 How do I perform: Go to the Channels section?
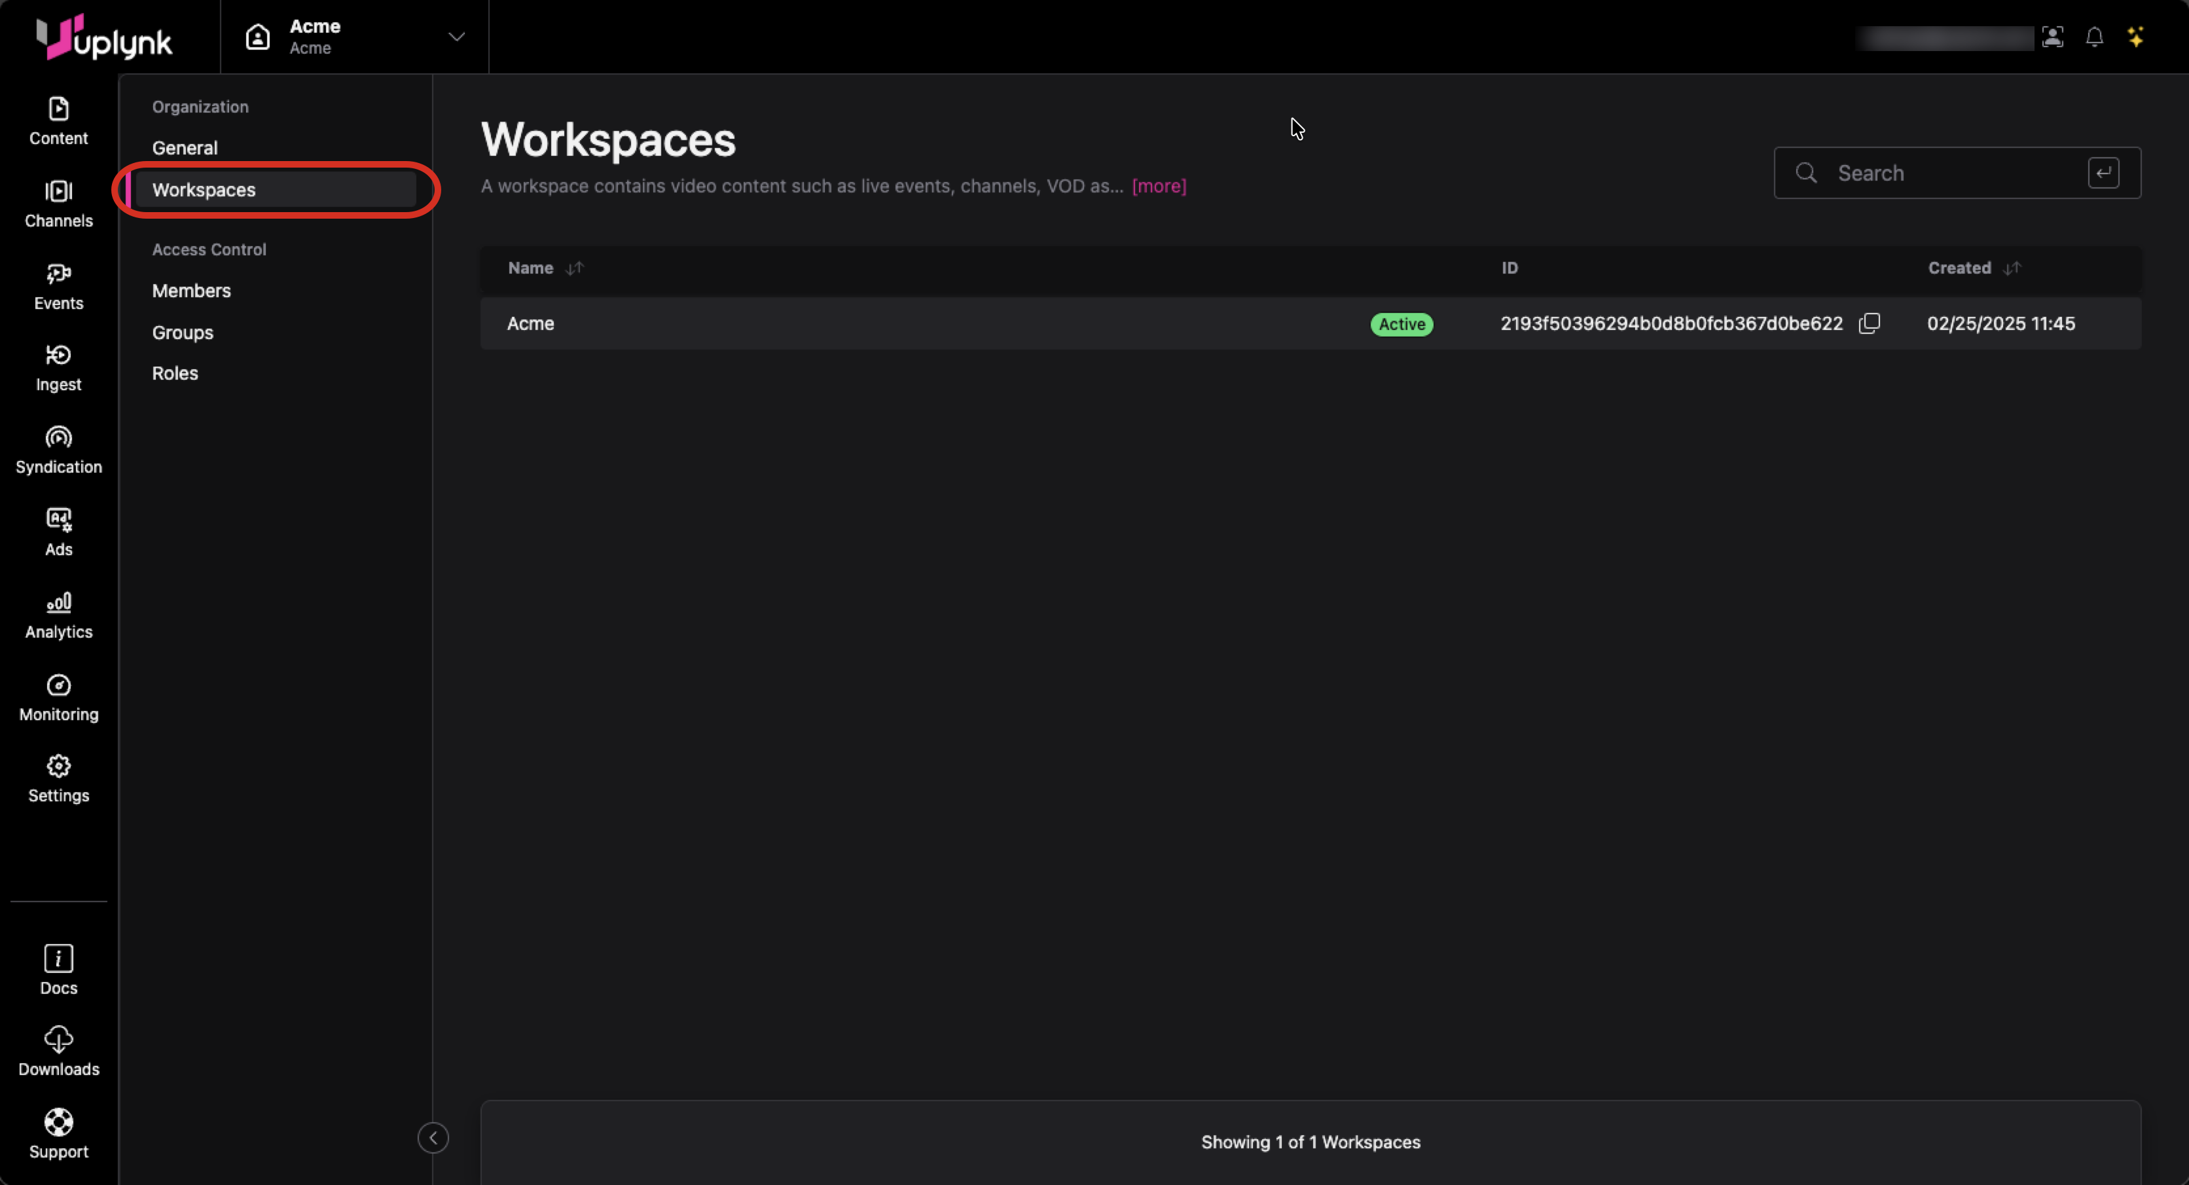[x=58, y=204]
